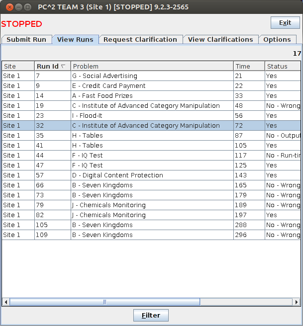Click the horizontal scrollbar thumb
Image resolution: width=303 pixels, height=326 pixels.
click(104, 302)
